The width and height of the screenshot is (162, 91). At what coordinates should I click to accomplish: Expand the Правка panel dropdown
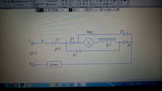click(x=69, y=7)
